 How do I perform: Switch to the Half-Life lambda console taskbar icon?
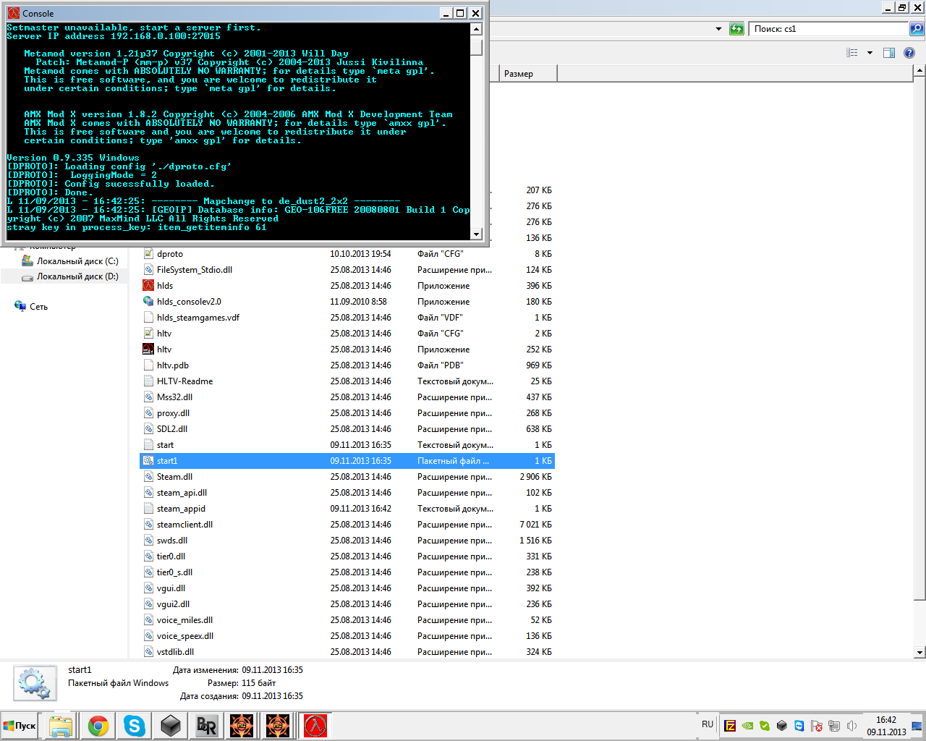315,726
